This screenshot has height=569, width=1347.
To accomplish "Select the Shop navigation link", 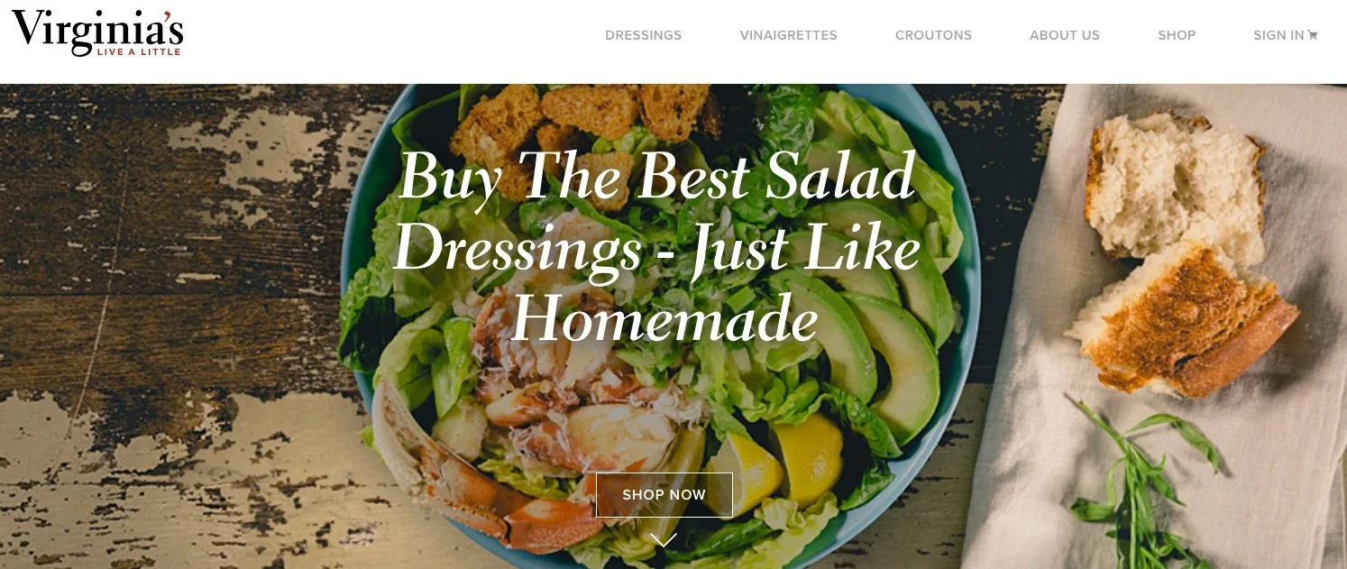I will tap(1177, 36).
